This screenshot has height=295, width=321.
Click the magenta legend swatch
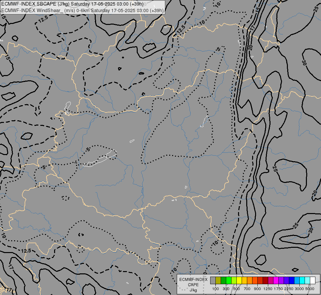[x=276, y=280]
